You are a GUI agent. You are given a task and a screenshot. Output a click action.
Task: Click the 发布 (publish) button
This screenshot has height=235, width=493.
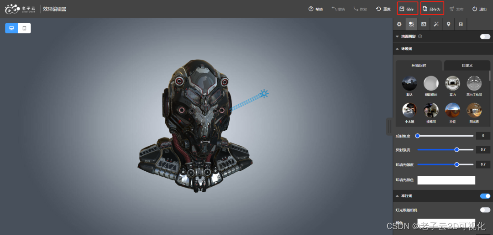(456, 9)
